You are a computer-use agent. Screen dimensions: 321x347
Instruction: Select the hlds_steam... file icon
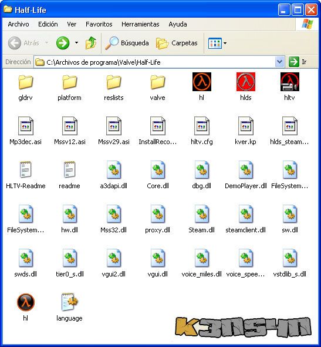290,126
